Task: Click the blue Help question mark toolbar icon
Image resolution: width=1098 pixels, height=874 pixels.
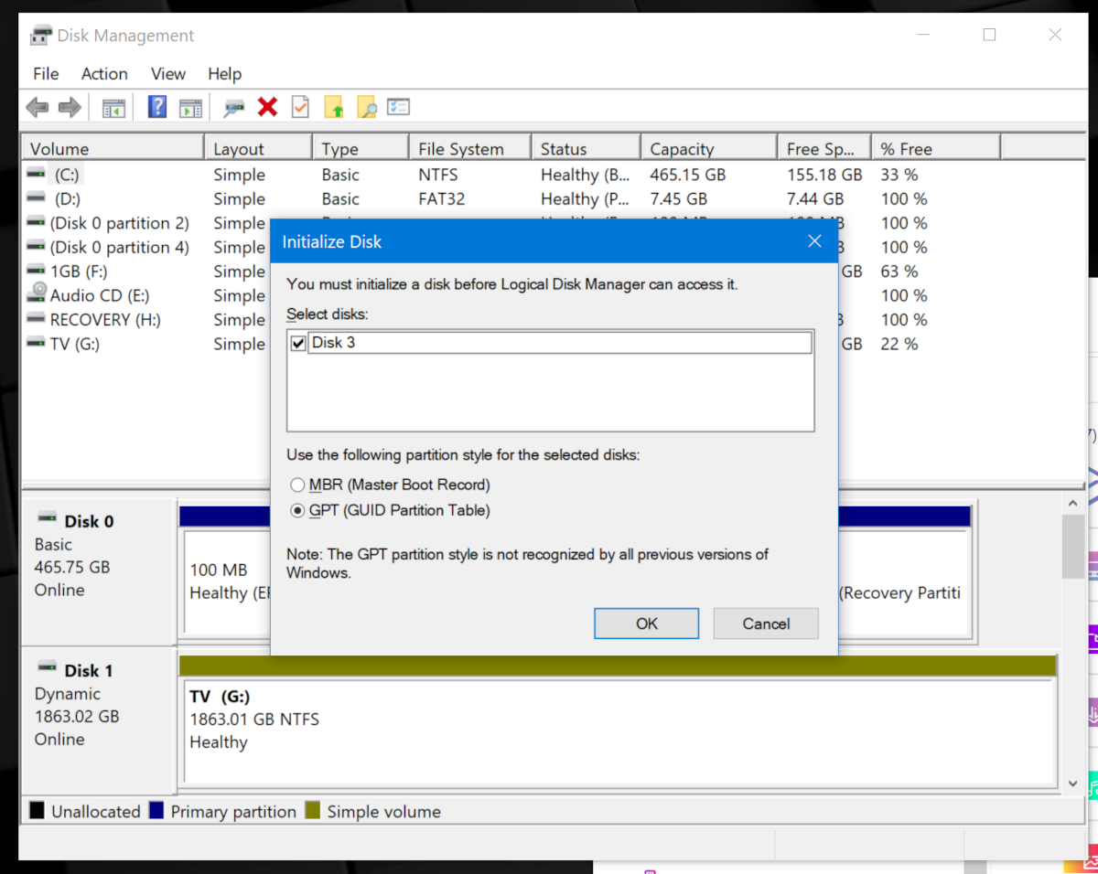Action: [157, 107]
